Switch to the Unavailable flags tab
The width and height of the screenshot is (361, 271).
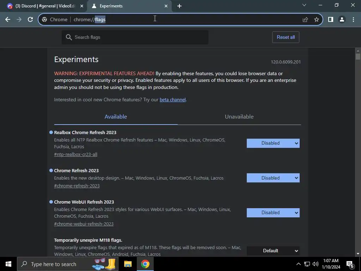(239, 116)
